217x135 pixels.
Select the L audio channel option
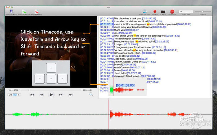[x=15, y=95]
